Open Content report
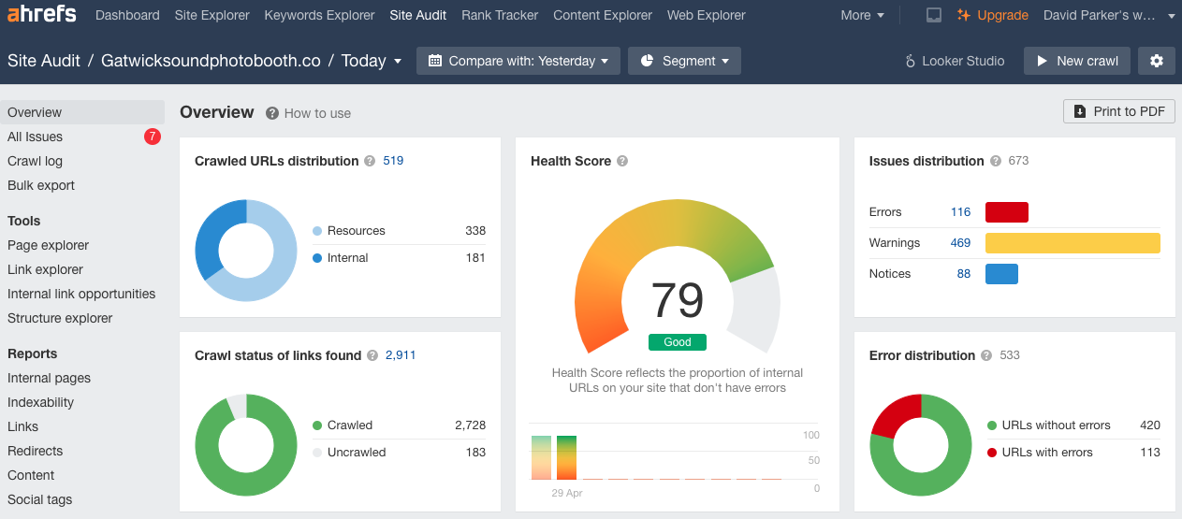1182x519 pixels. click(31, 475)
